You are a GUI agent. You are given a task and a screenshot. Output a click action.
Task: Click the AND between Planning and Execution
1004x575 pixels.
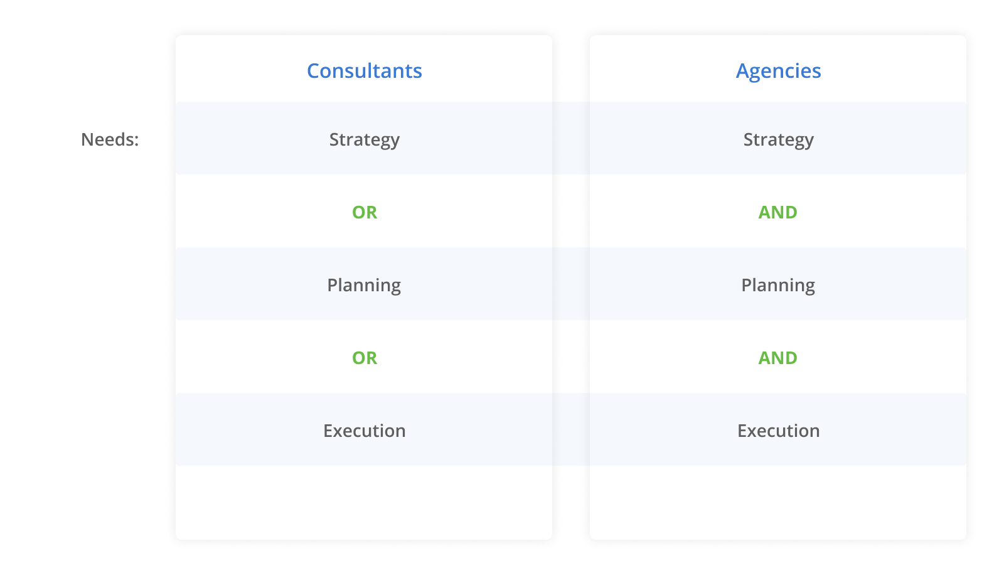tap(777, 358)
